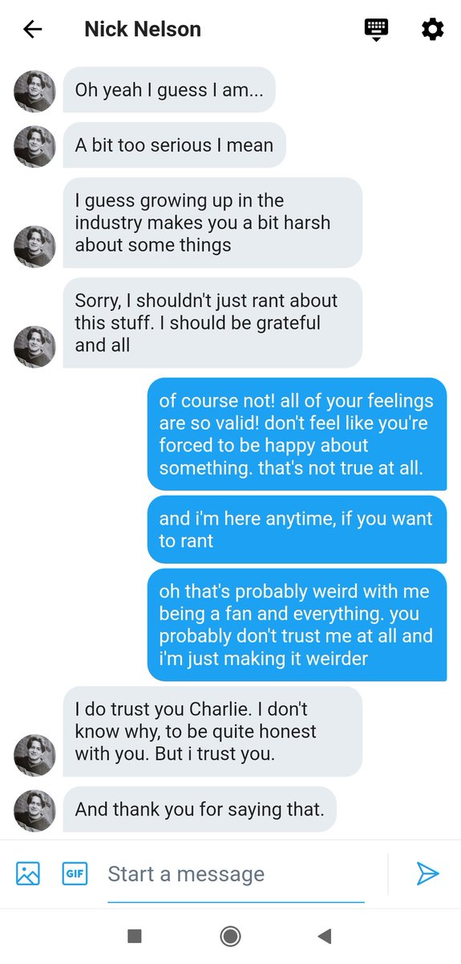Open the image attachment icon
The image size is (461, 964).
point(28,873)
